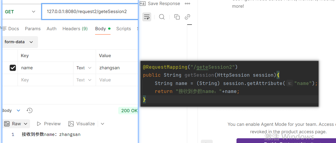The width and height of the screenshot is (336, 143).
Task: Open the Scripts tab
Action: coord(124,29)
